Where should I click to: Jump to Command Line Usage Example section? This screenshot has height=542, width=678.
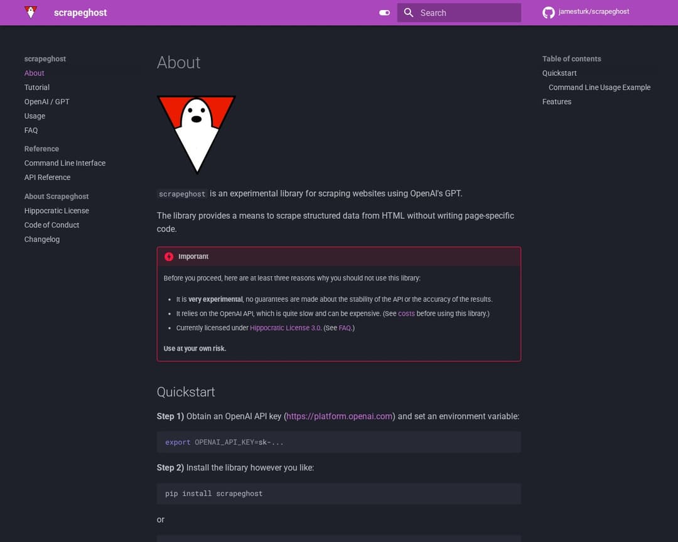[600, 87]
